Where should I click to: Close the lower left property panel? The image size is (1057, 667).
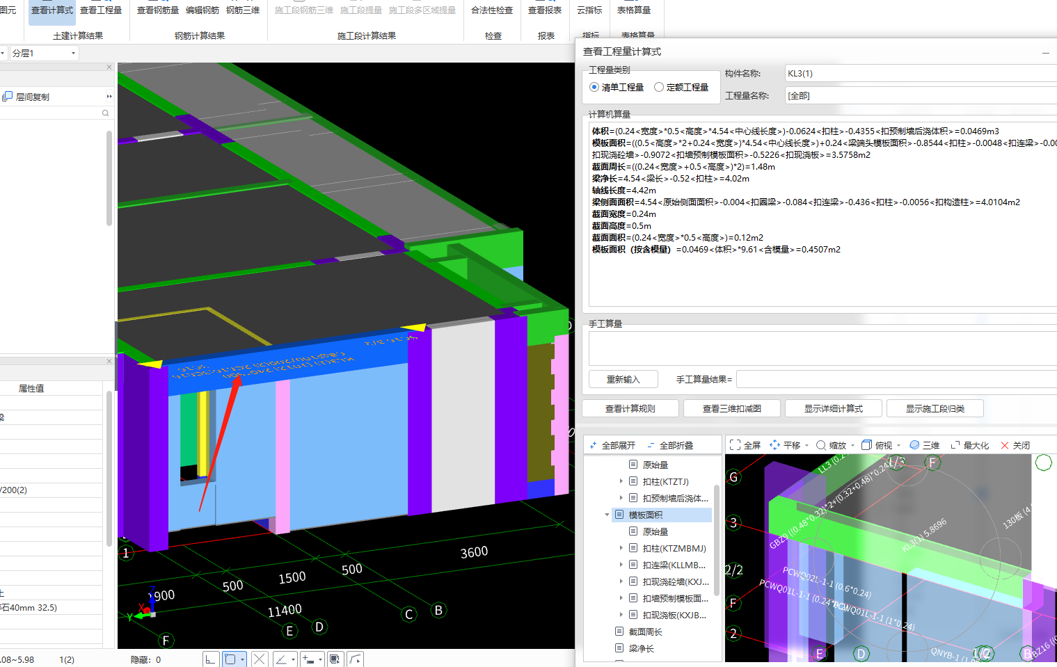click(x=109, y=361)
